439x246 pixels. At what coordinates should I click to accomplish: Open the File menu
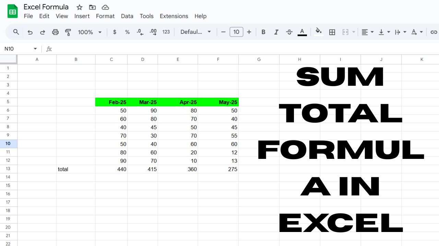click(28, 16)
